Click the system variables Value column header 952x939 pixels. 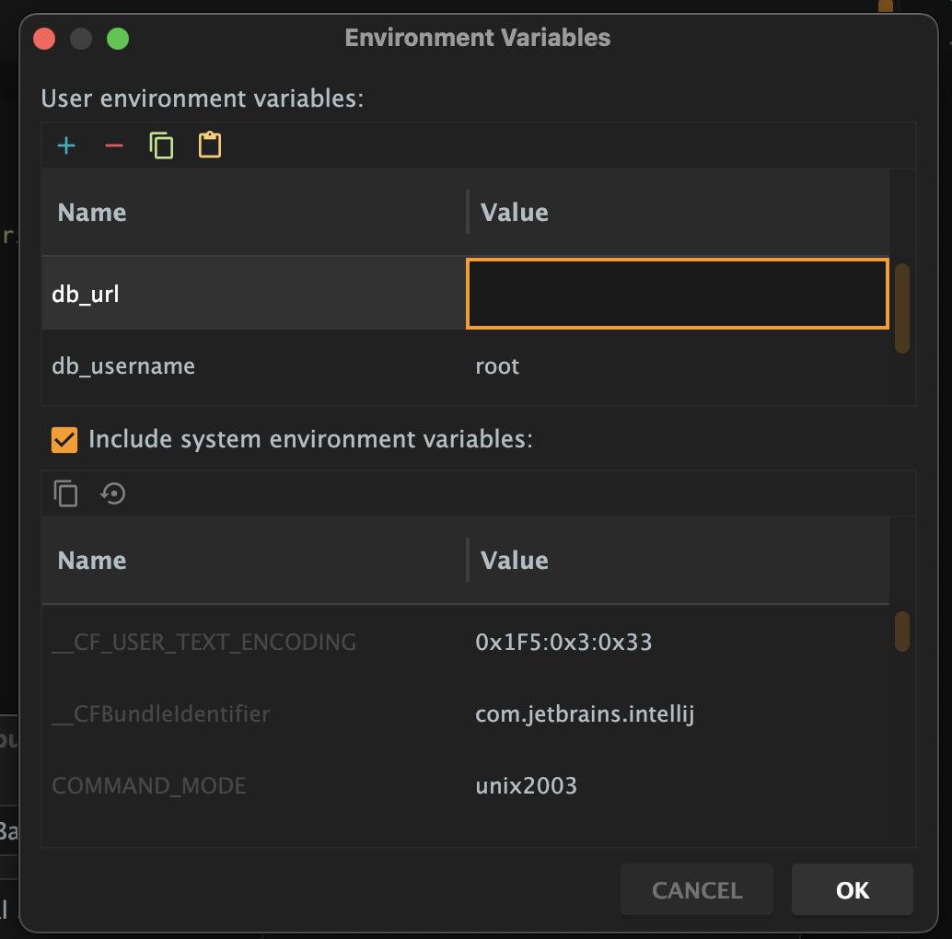[678, 561]
